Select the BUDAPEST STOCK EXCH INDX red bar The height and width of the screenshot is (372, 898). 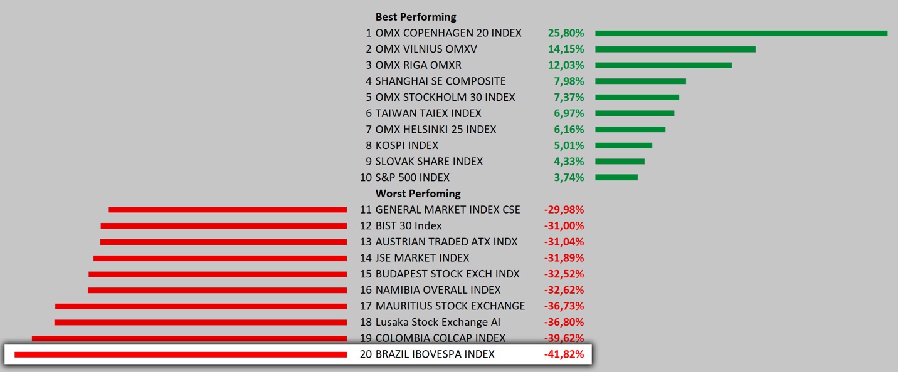tap(218, 274)
